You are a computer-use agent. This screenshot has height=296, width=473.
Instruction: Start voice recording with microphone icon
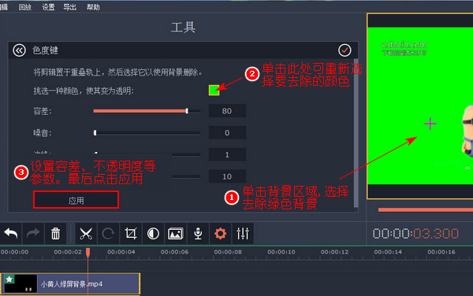[198, 233]
